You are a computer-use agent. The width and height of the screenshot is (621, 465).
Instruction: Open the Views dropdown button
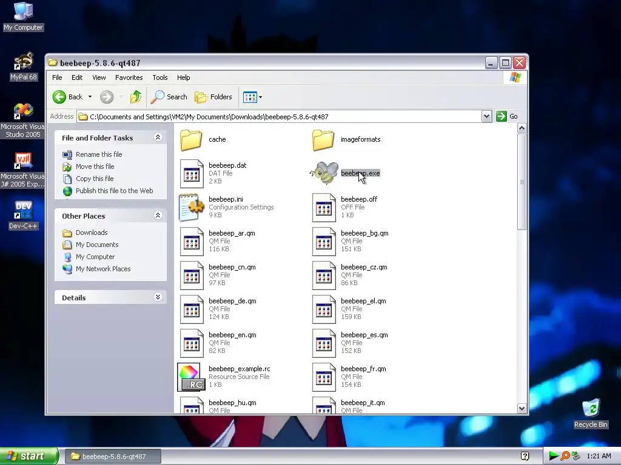coord(253,97)
